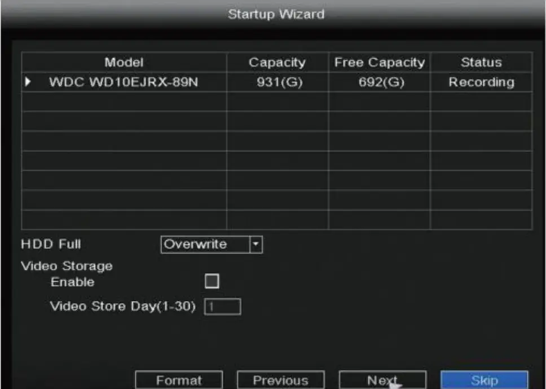Click the Format button
Screen dimensions: 546x389
(x=179, y=380)
